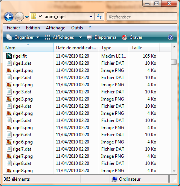
Task: Open the recent pages arrow near Back
Action: (27, 17)
